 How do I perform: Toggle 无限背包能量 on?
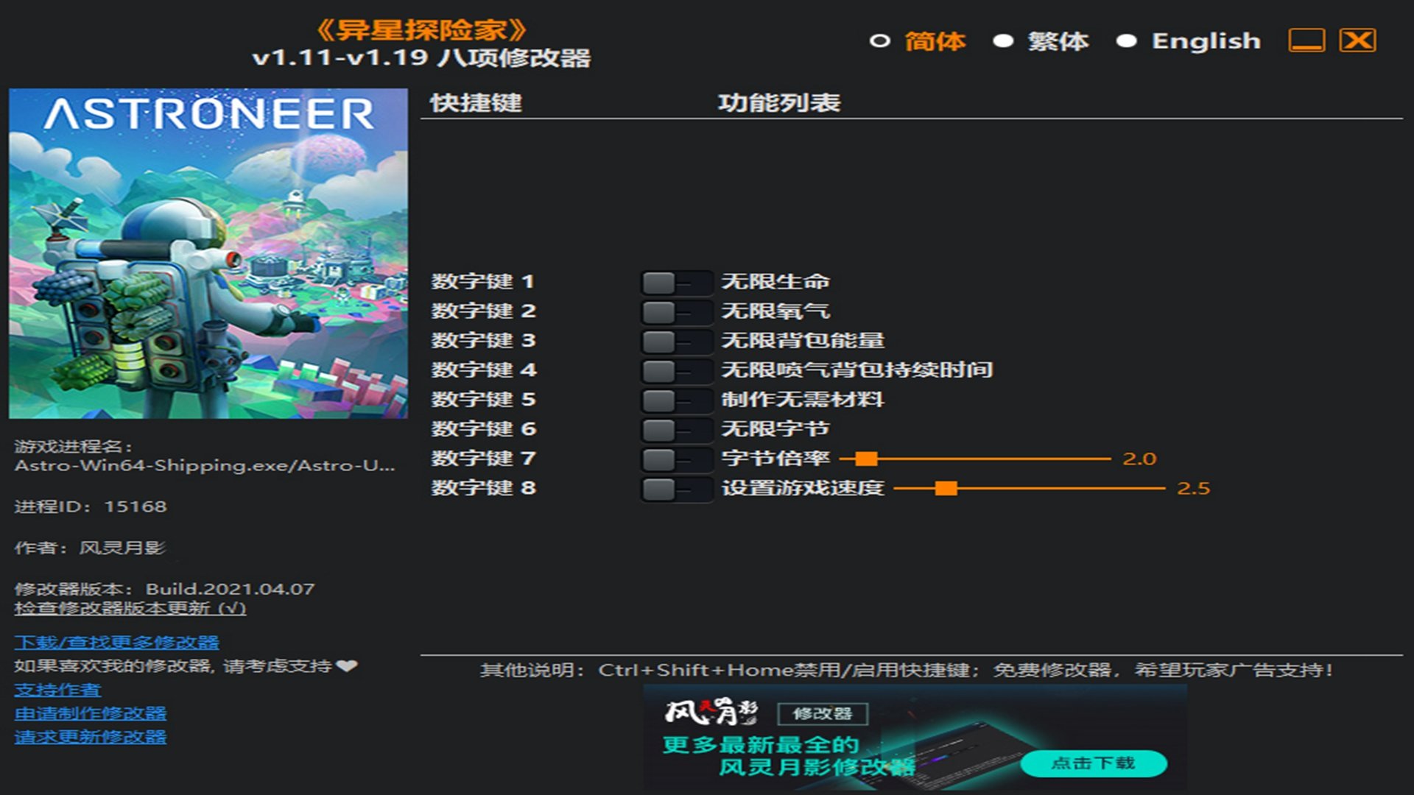coord(675,341)
